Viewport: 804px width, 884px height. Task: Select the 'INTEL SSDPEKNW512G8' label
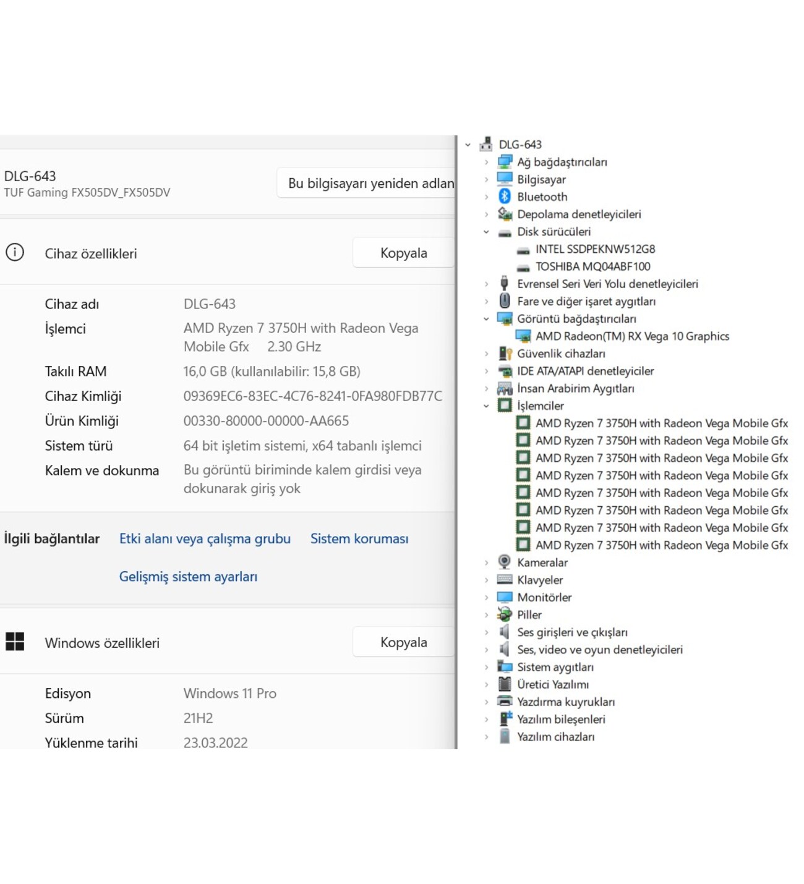[x=595, y=249]
